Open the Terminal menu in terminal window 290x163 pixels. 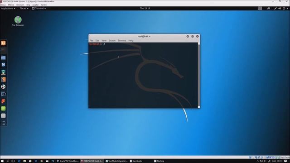(122, 40)
